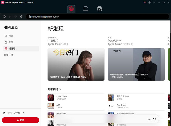Open the shopping cart icon
Screen dimensions: 171x126
click(x=145, y=2)
